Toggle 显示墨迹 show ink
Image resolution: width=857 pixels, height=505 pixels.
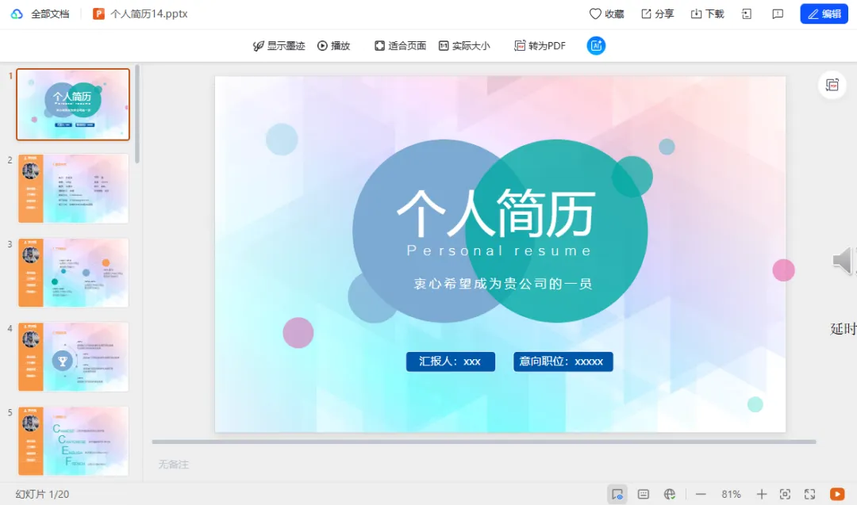coord(279,46)
